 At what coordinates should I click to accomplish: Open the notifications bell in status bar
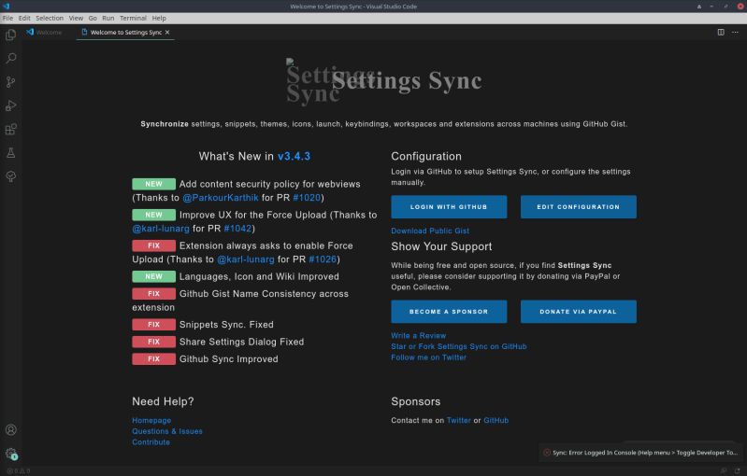(737, 470)
